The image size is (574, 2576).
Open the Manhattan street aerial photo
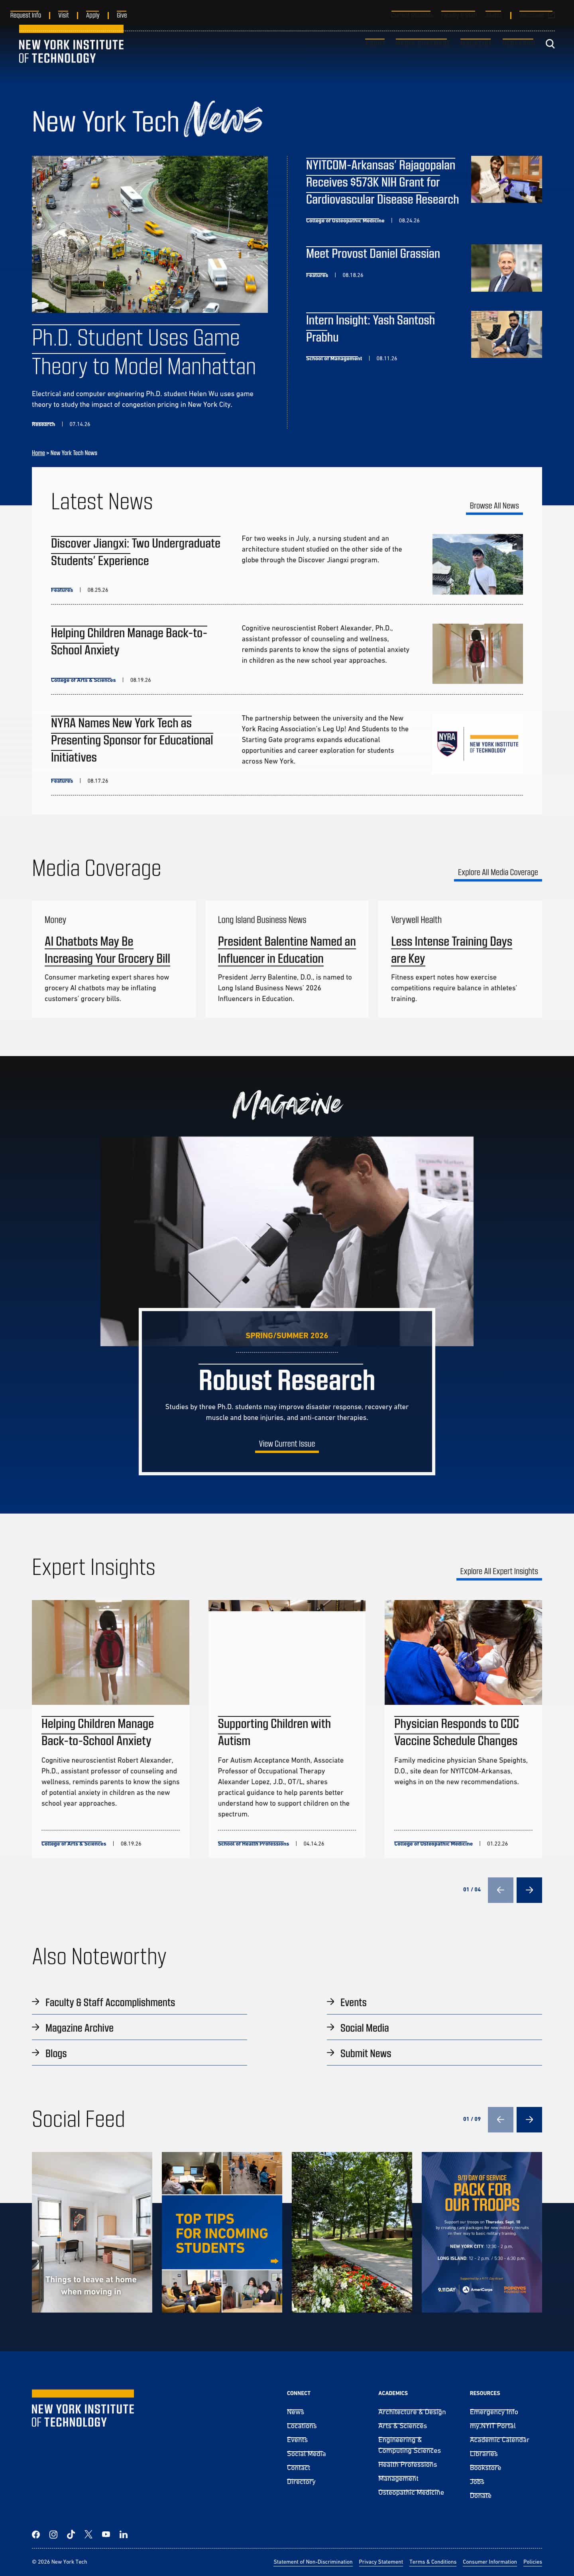pyautogui.click(x=149, y=234)
